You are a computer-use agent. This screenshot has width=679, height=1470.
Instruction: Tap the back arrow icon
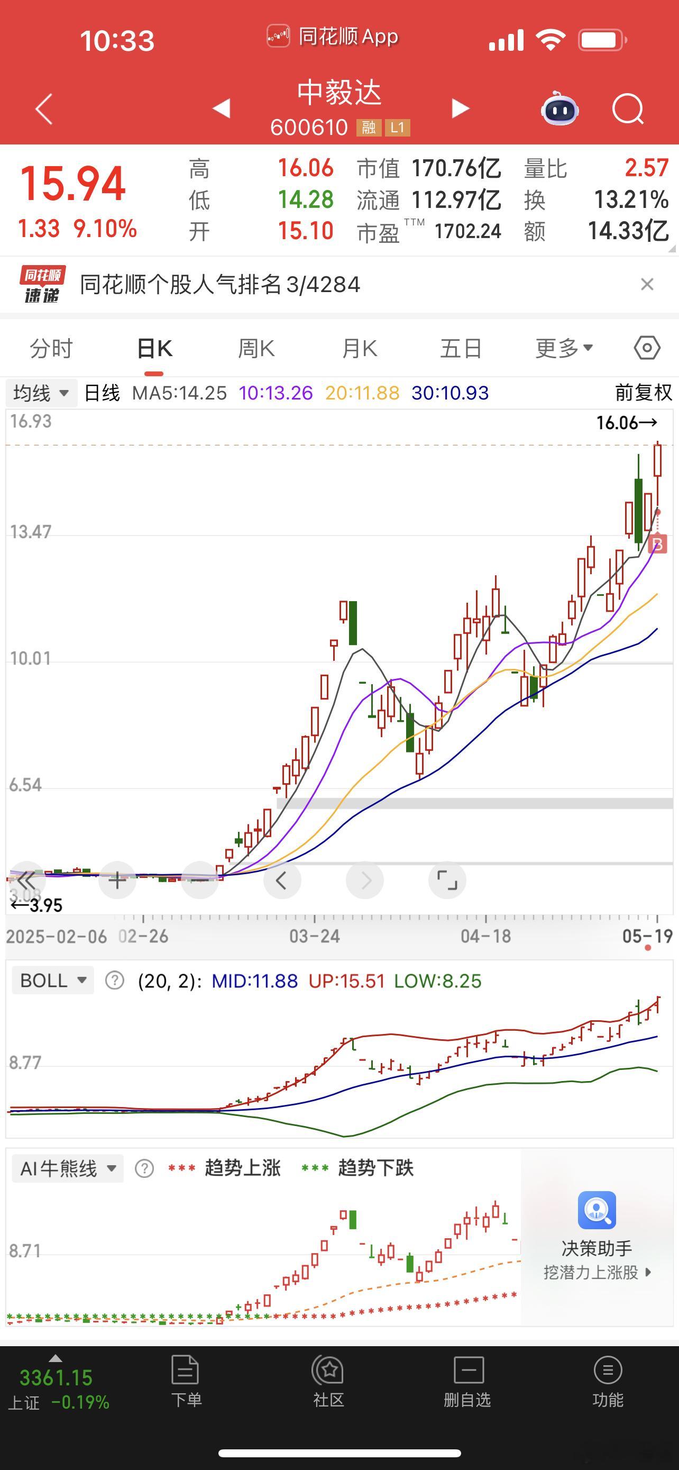[x=44, y=108]
